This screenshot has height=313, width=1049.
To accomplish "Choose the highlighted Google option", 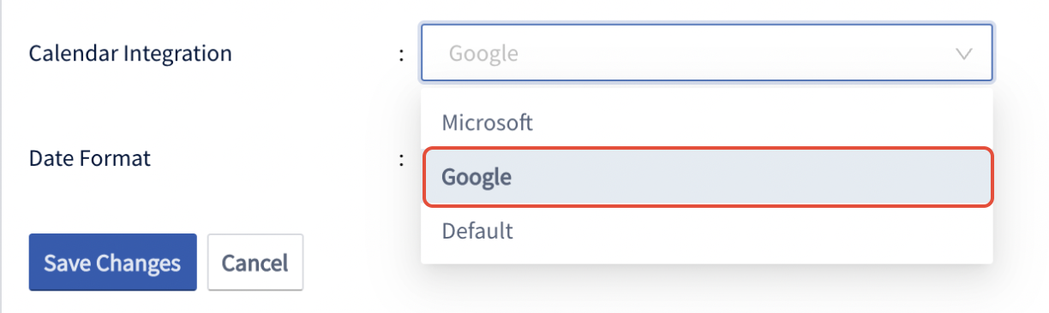I will [707, 177].
